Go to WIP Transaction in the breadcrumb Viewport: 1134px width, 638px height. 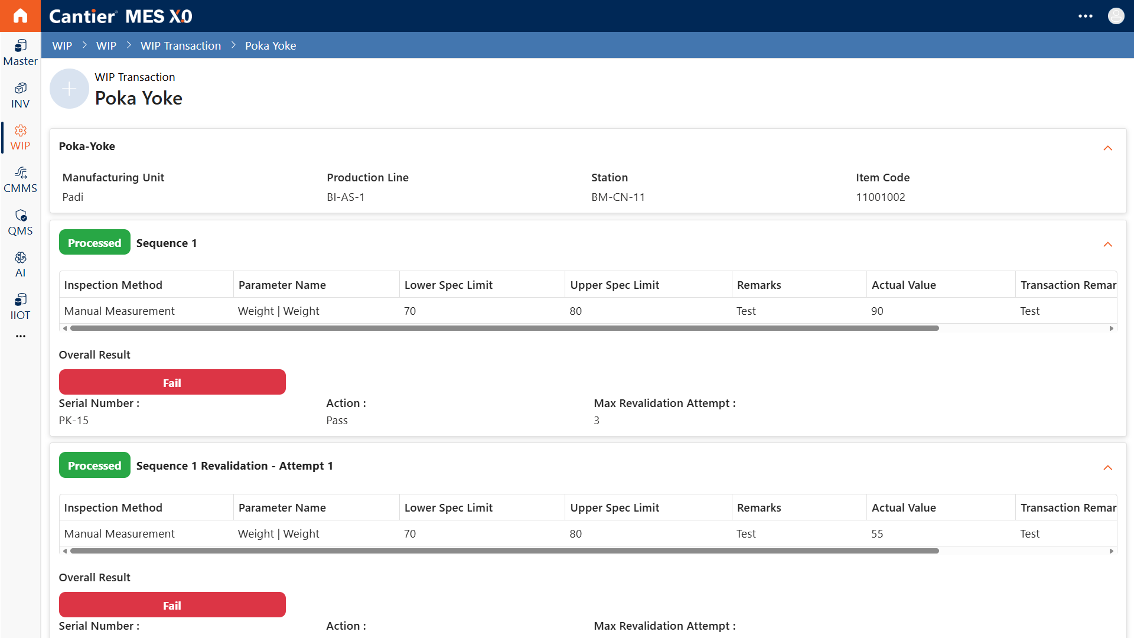(x=181, y=45)
